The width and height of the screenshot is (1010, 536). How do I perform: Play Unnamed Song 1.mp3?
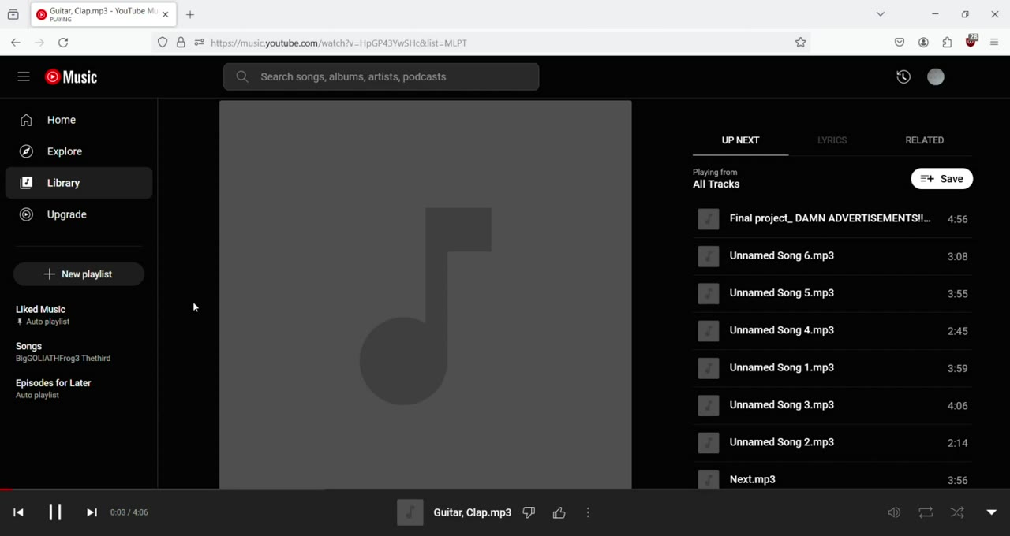[x=832, y=368]
